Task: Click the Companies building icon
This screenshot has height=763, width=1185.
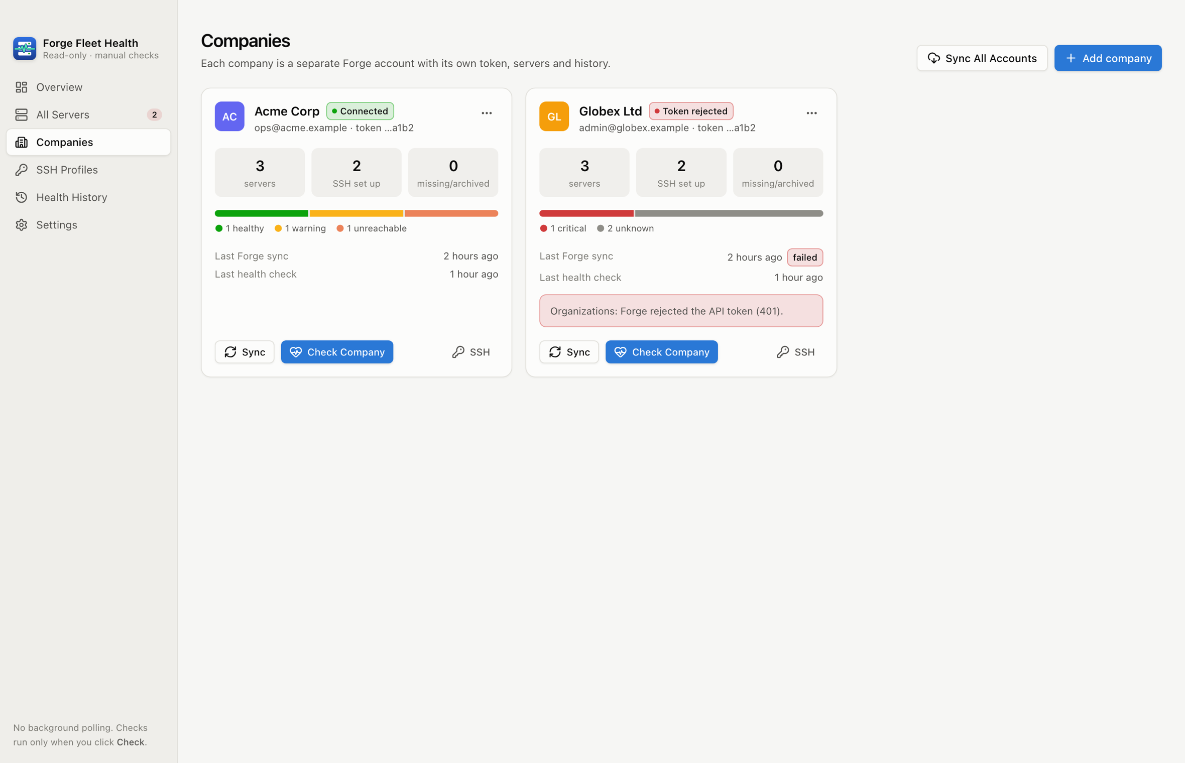Action: [x=22, y=143]
